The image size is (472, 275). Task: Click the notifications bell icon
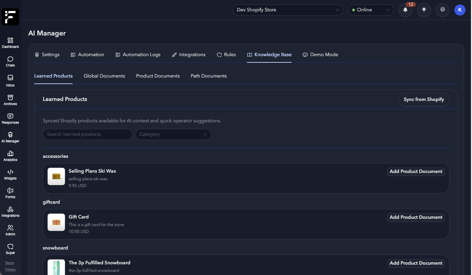pos(405,10)
